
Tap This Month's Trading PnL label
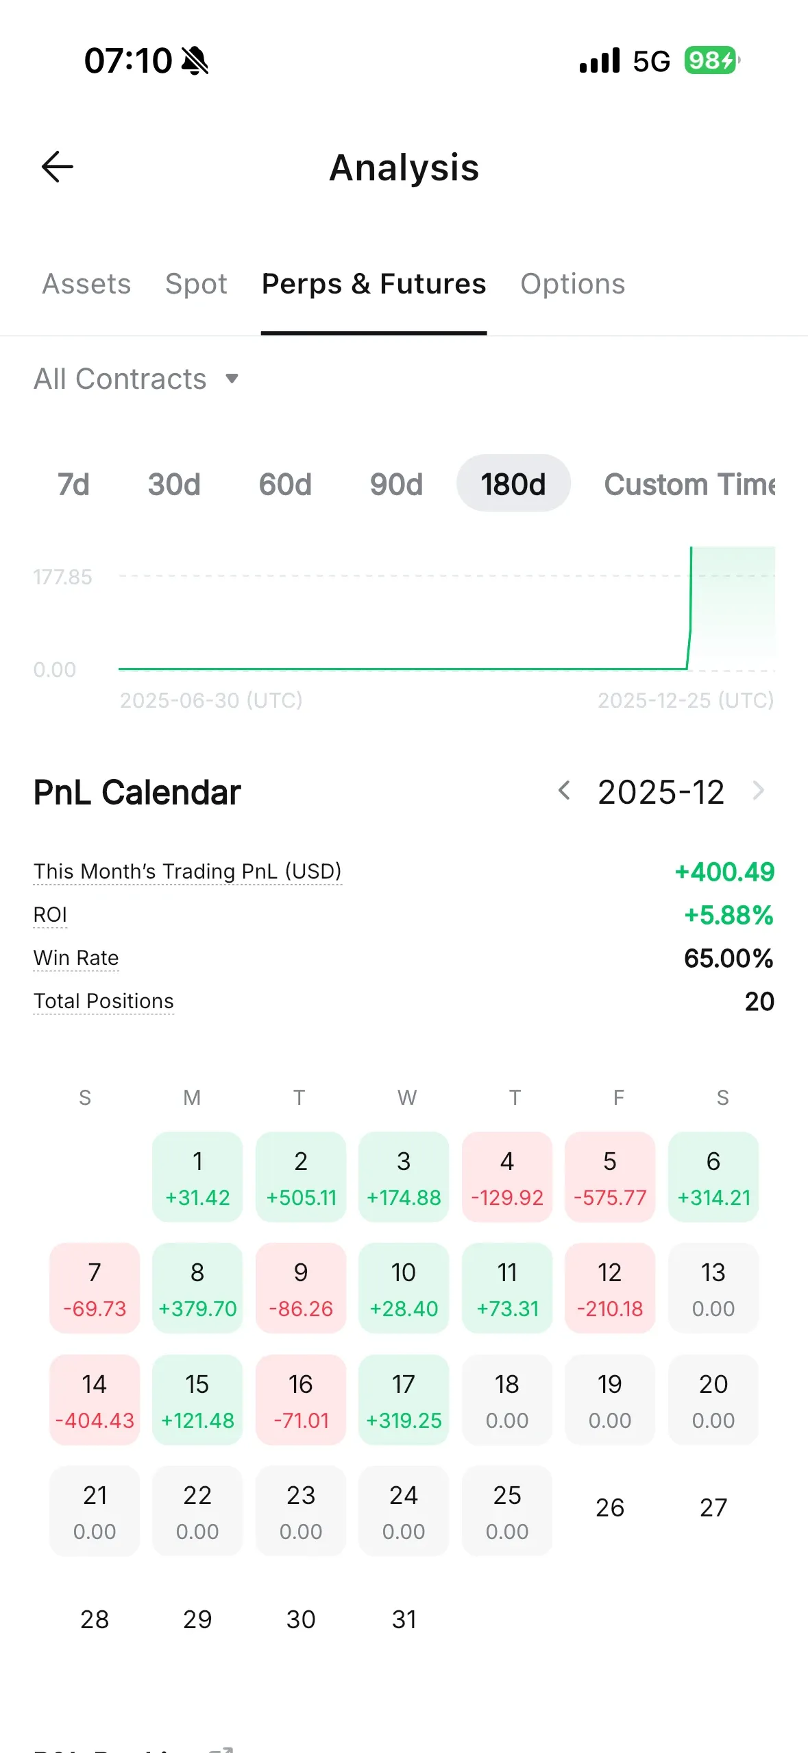point(187,871)
